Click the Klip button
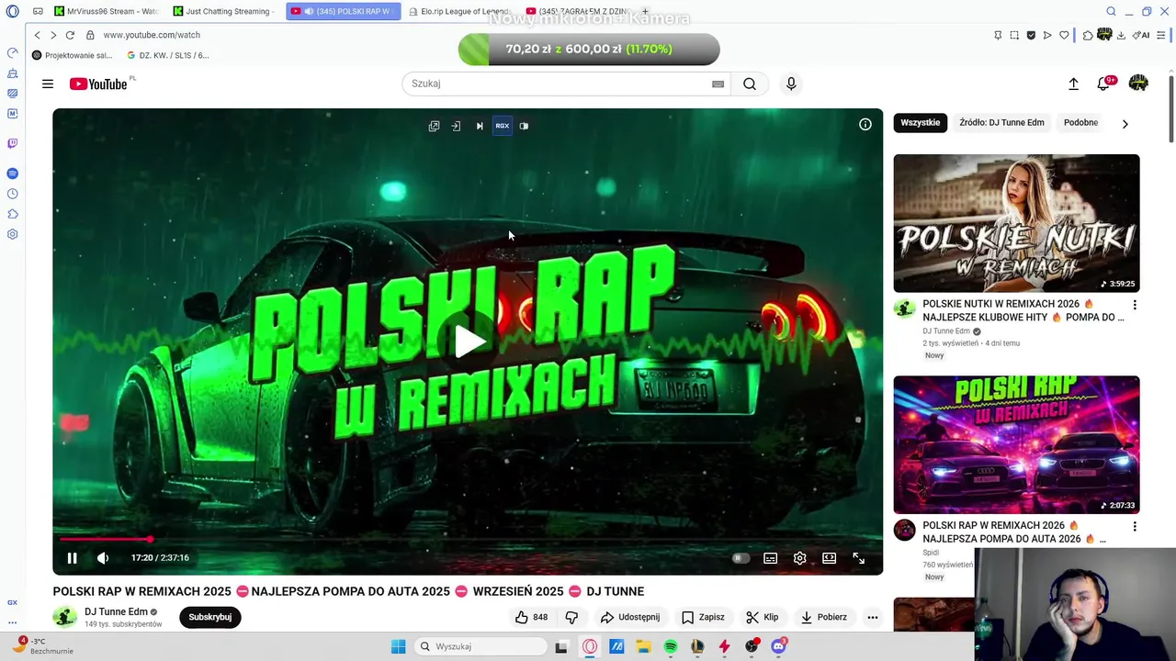The height and width of the screenshot is (661, 1176). click(x=763, y=617)
